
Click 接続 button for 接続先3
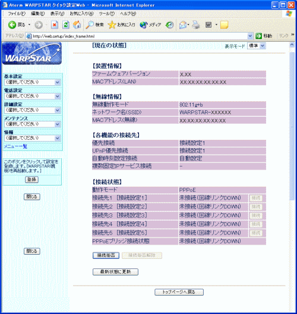pyautogui.click(x=256, y=216)
